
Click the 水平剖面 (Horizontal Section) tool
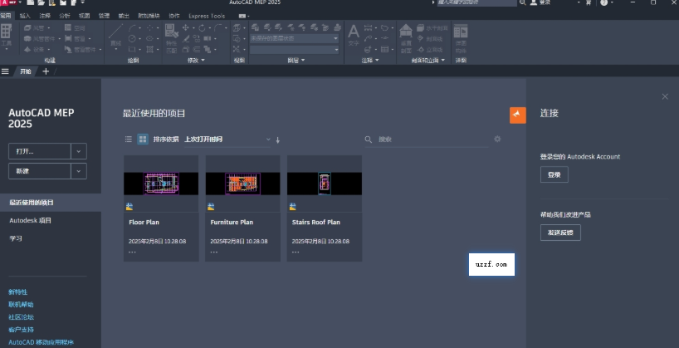point(432,27)
